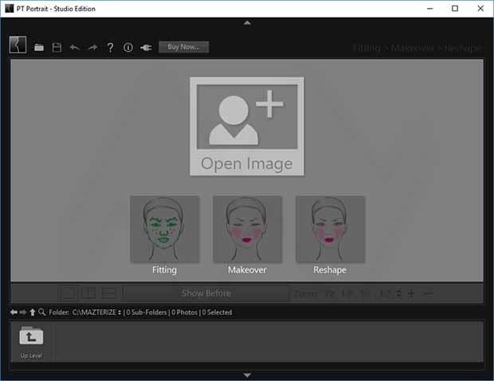Screen dimensions: 494x381
Task: Open file using the folder icon
Action: point(39,48)
